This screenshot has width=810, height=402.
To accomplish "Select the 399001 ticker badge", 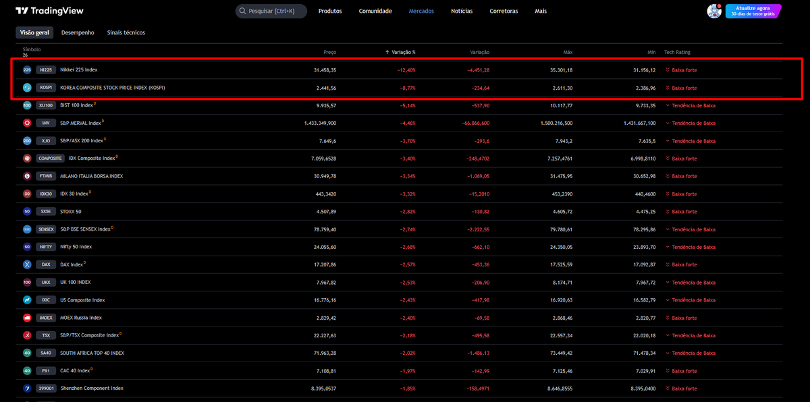I will pos(46,389).
